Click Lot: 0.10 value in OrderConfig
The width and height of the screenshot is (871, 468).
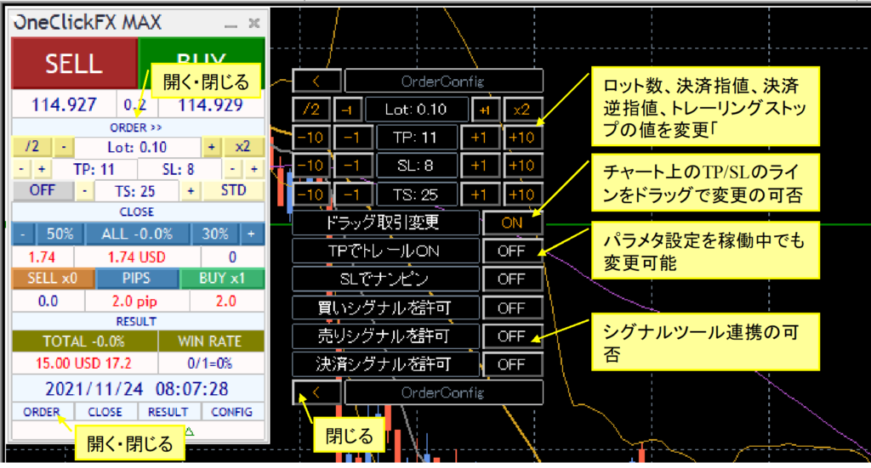[416, 110]
